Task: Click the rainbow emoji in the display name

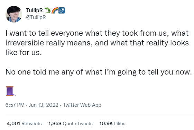Action: [x=55, y=10]
